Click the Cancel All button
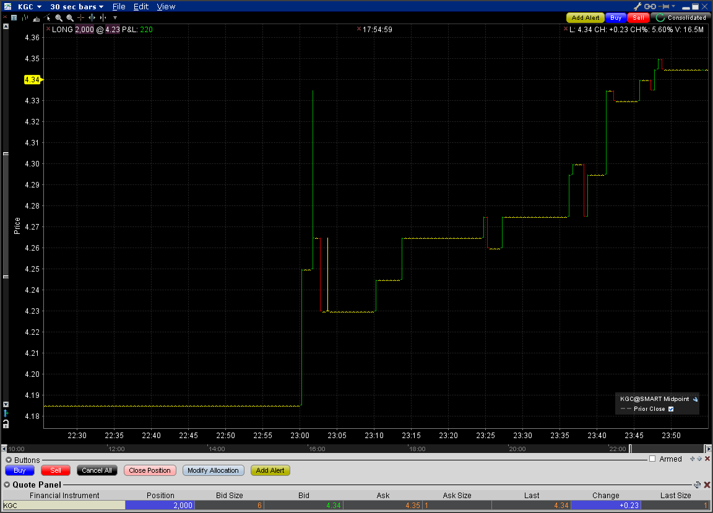Screen dimensions: 713x513 click(97, 470)
